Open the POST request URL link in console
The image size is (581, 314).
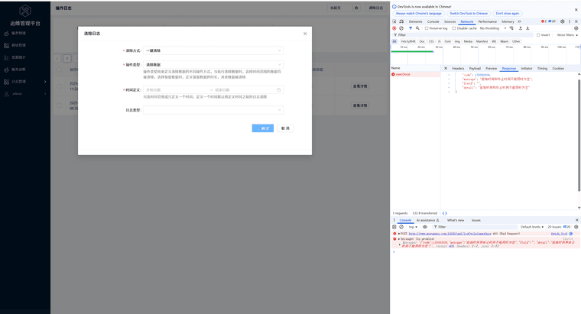pyautogui.click(x=450, y=234)
